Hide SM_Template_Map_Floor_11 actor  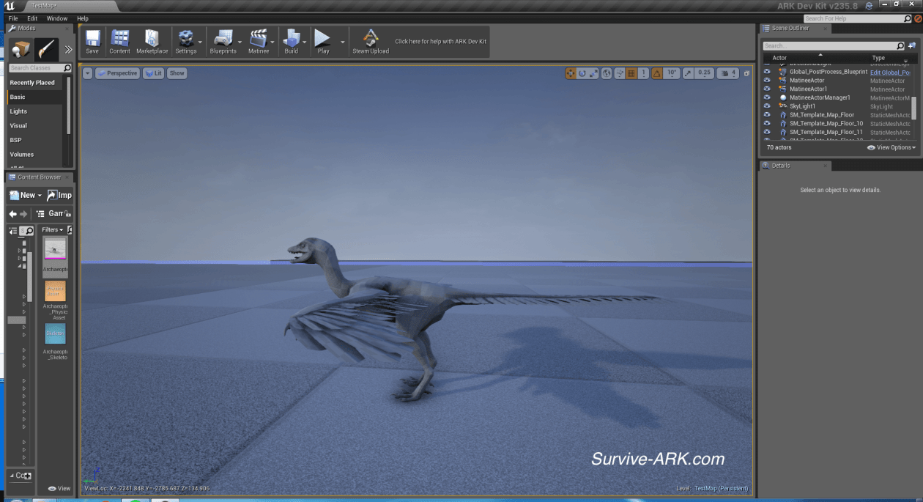pos(767,133)
